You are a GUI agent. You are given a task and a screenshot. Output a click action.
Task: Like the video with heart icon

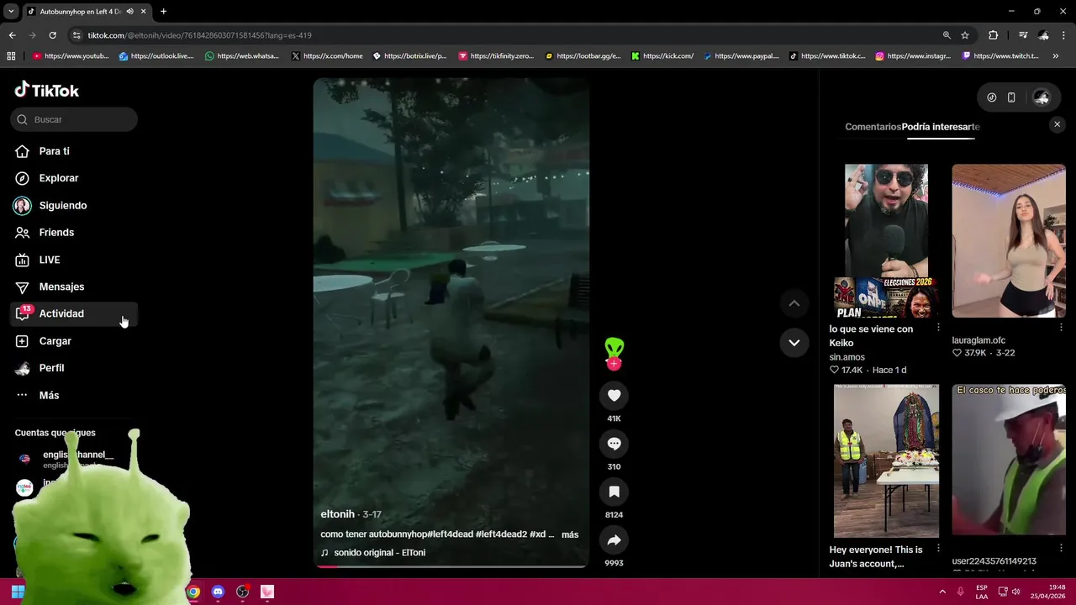(614, 396)
